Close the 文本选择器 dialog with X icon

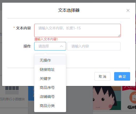point(128,10)
